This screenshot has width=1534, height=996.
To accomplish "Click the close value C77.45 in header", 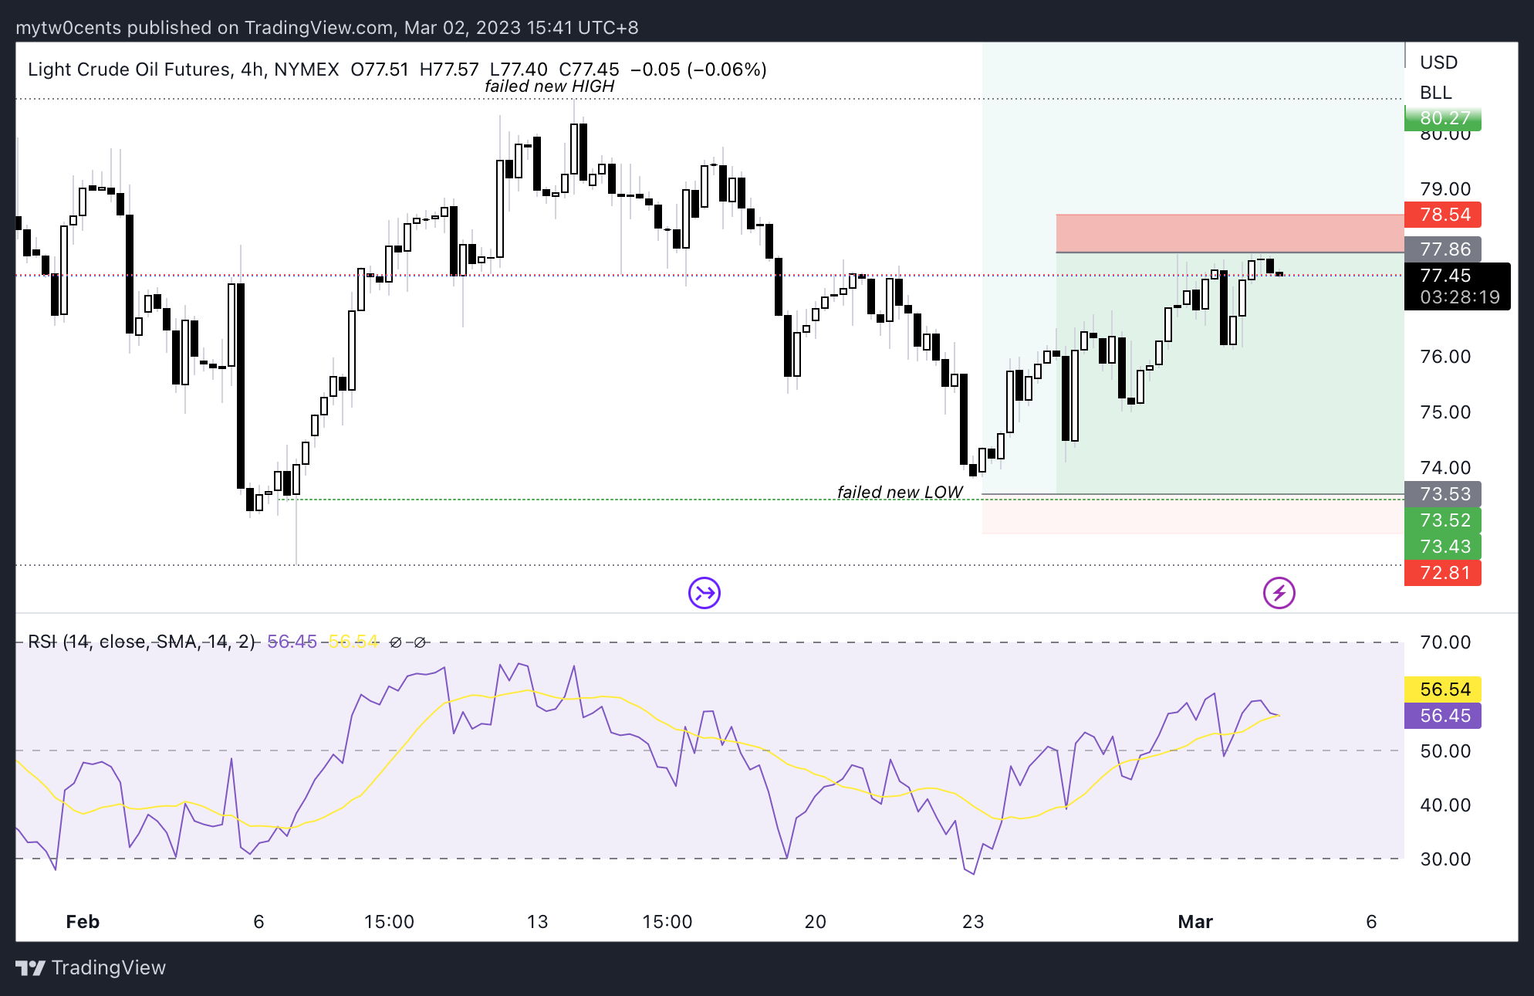I will pos(589,69).
